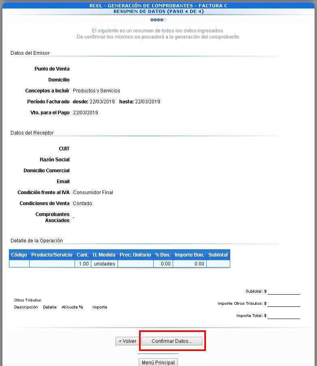Click the 0.00 cell under % Bon.
Screen dimensions: 317x366
(x=163, y=264)
